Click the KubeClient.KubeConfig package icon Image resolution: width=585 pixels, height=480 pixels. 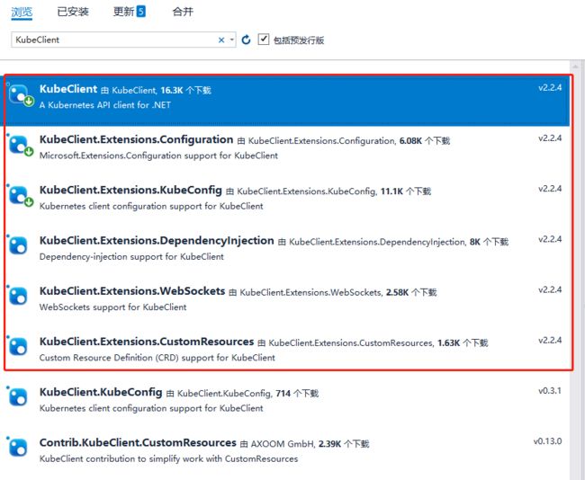[18, 397]
